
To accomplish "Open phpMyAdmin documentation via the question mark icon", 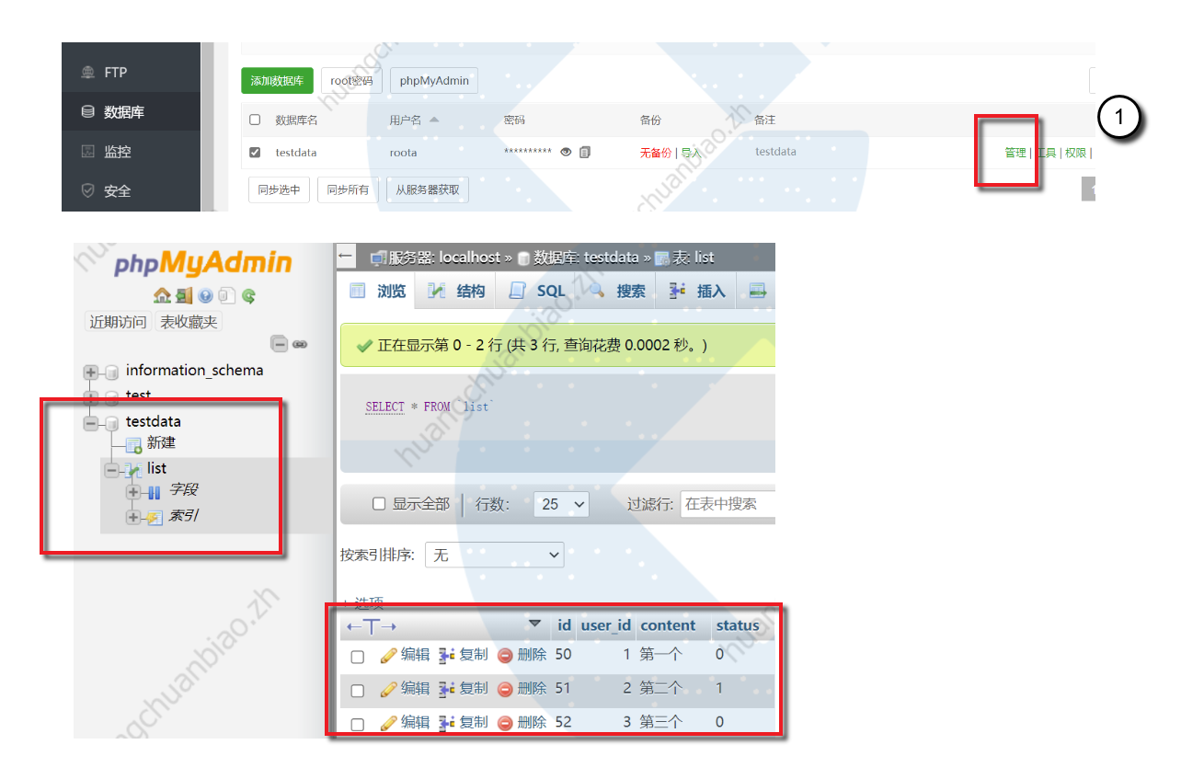I will [x=205, y=295].
